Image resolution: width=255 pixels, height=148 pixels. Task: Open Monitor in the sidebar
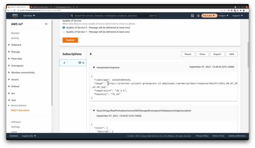pos(15,33)
